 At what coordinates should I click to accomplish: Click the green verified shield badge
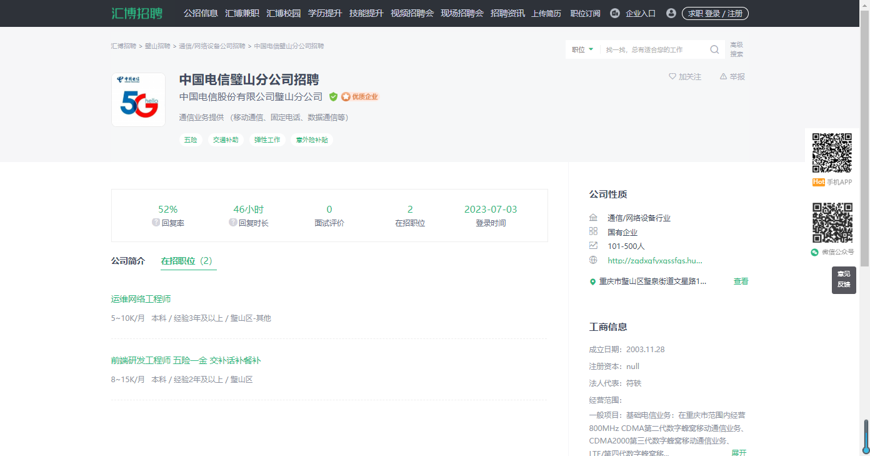[334, 97]
